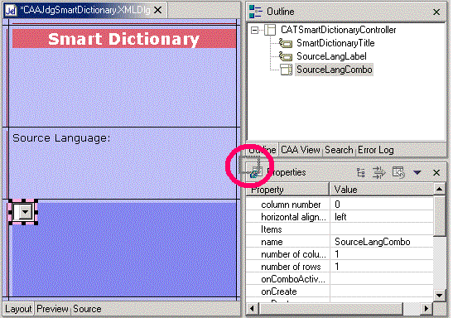Screen dimensions: 453x318
Task: Select the onCreate property label
Action: [279, 291]
